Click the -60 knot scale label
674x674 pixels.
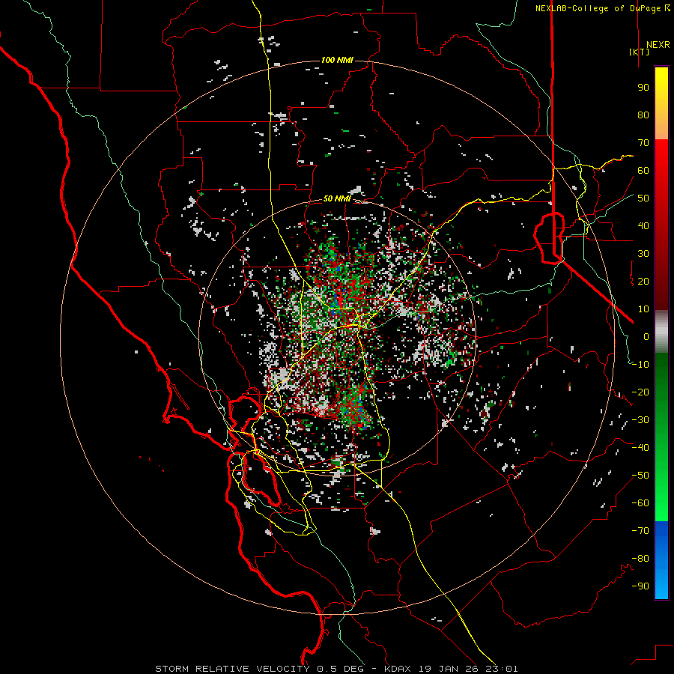(x=640, y=503)
